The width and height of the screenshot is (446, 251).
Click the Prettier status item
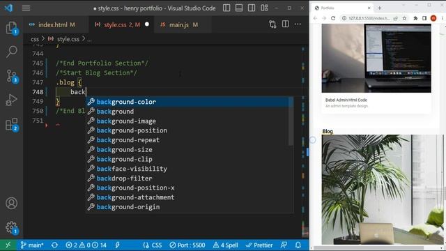pyautogui.click(x=259, y=245)
